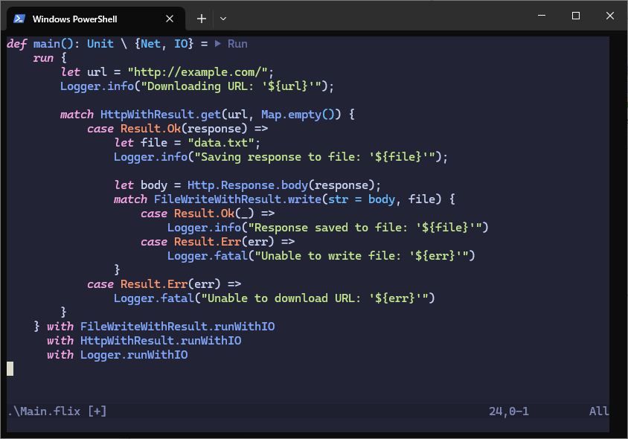Screen dimensions: 628x439
Task: Open a new terminal tab
Action: pos(202,19)
